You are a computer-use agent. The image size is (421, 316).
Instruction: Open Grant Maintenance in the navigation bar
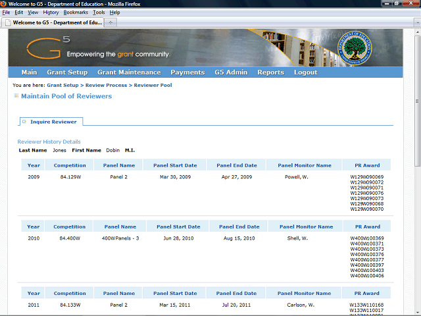click(129, 72)
